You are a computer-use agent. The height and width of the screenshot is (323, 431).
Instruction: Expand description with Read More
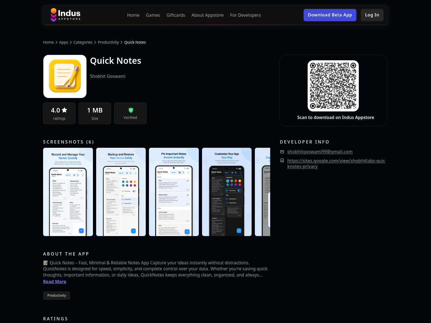[55, 282]
